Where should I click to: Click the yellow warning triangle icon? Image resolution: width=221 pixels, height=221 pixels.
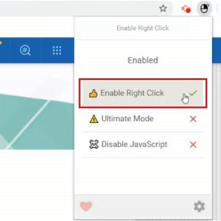pyautogui.click(x=94, y=119)
